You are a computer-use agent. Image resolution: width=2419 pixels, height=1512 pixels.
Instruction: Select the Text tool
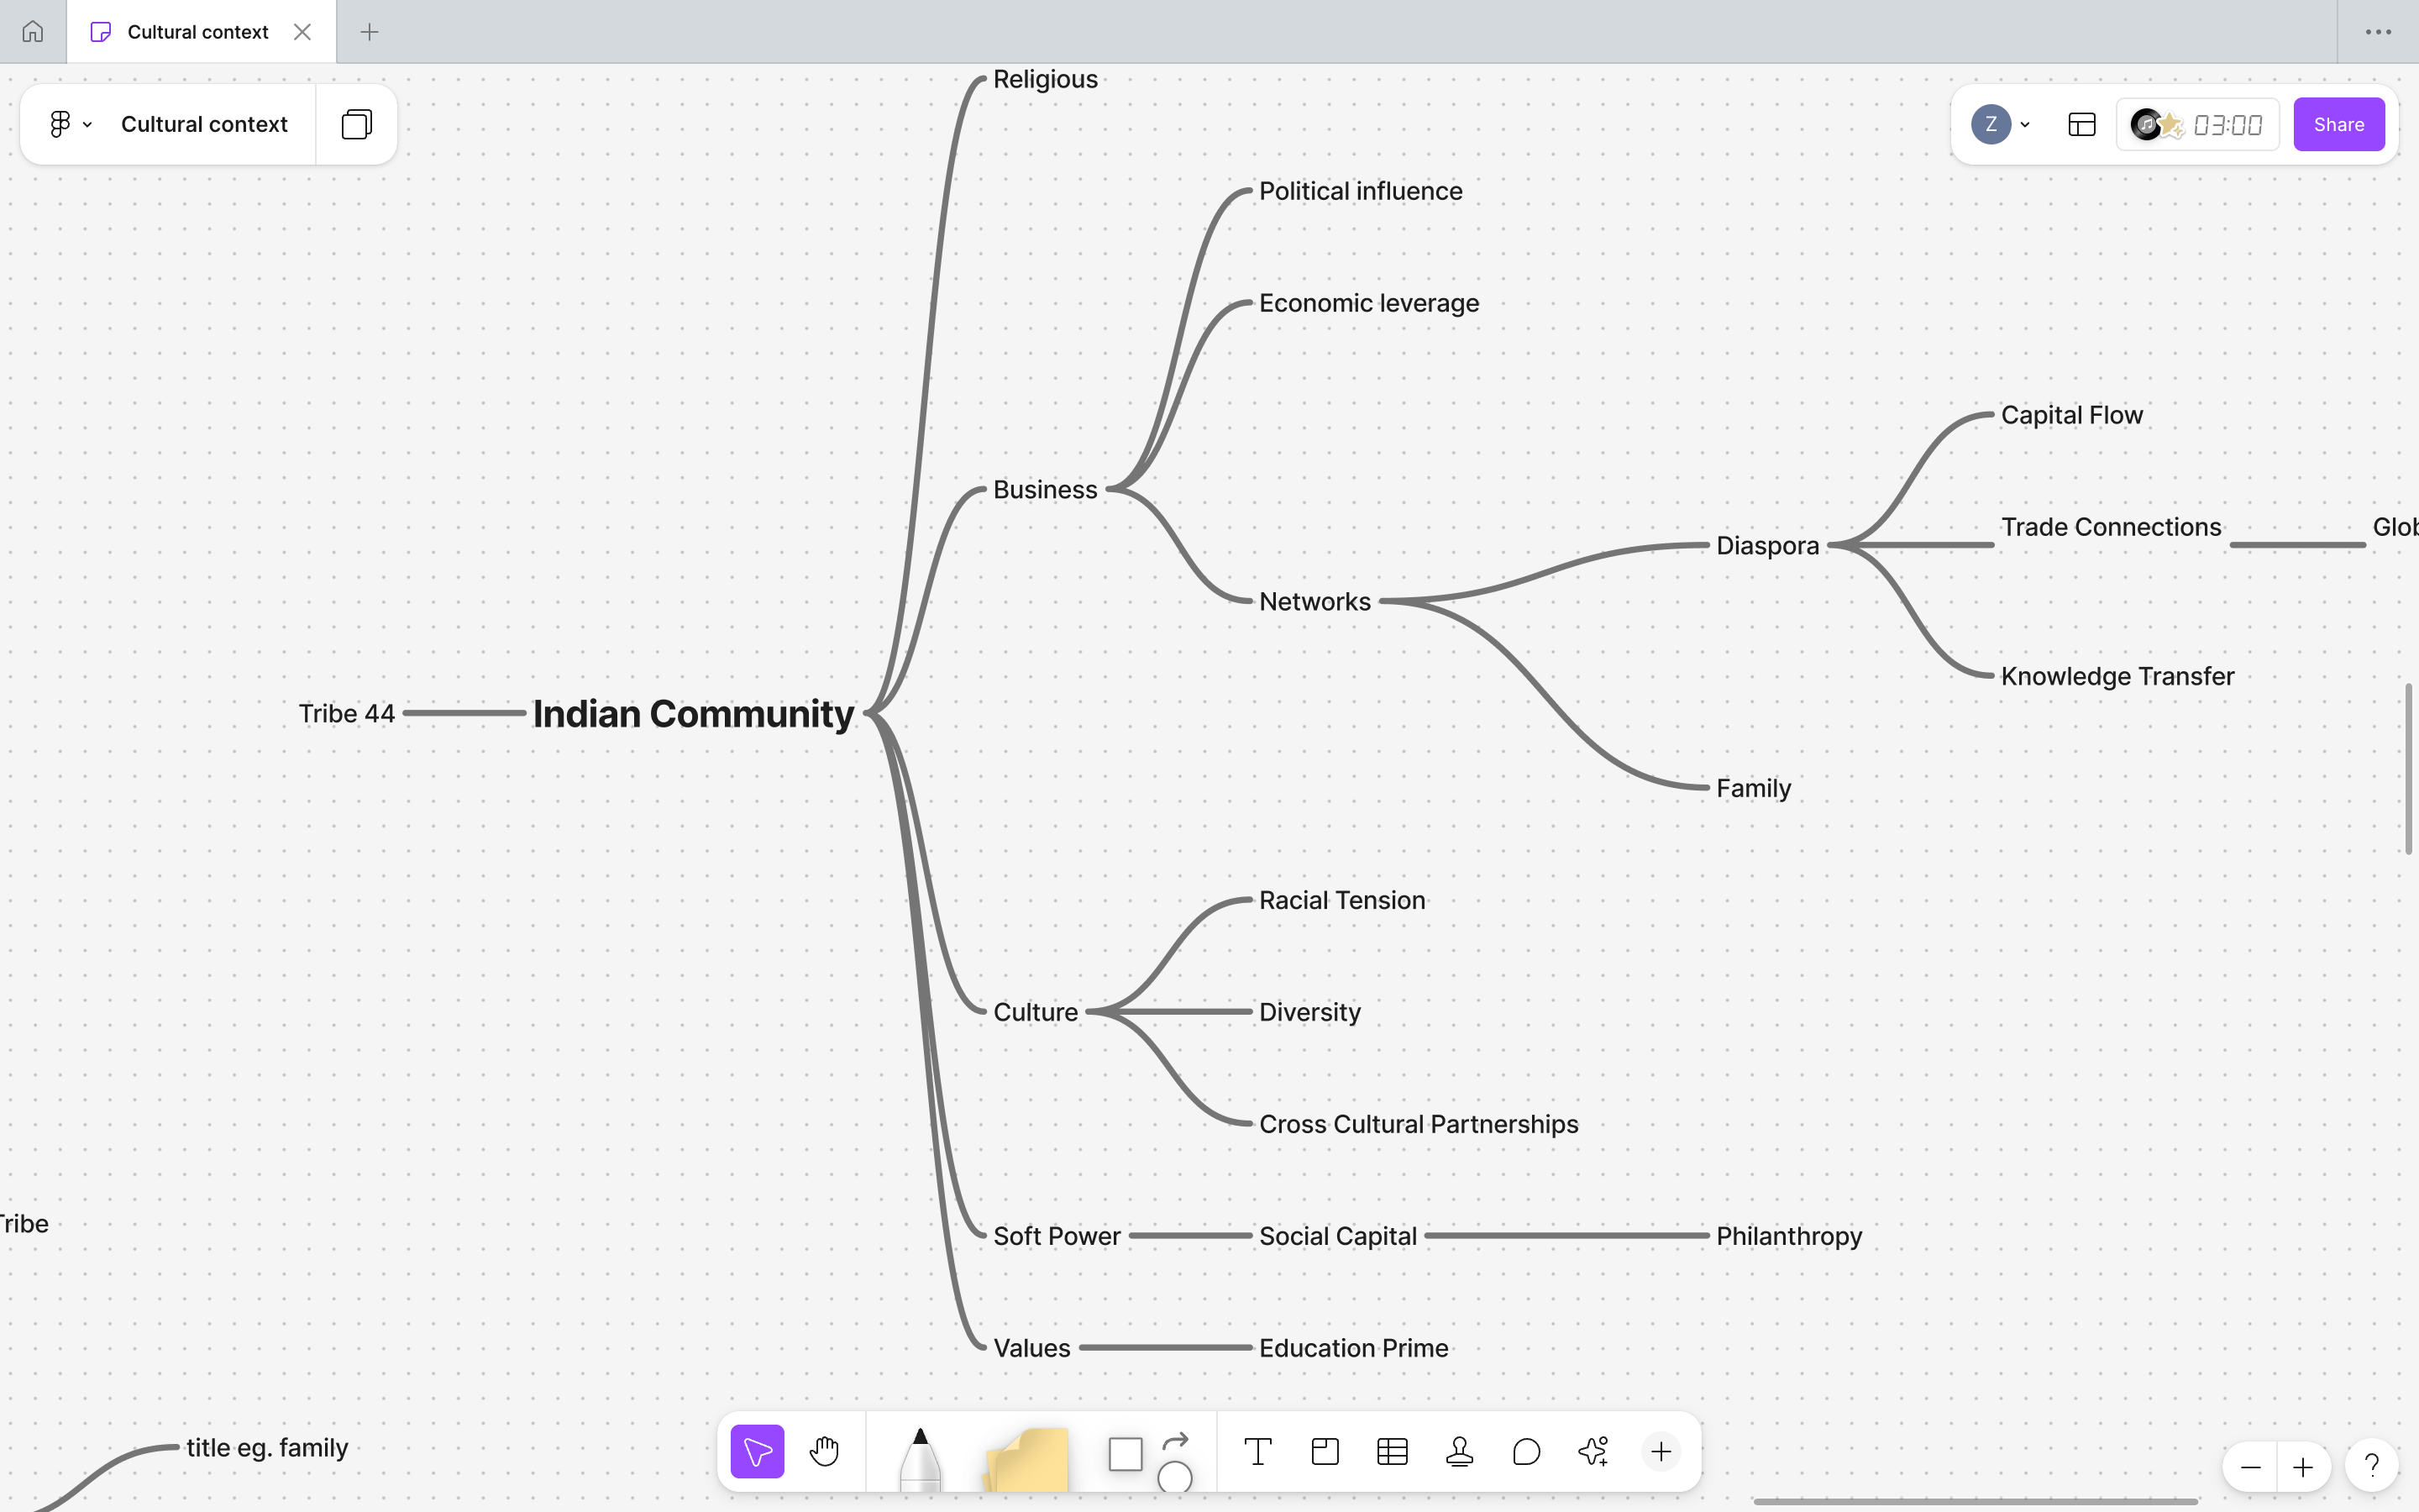tap(1257, 1451)
